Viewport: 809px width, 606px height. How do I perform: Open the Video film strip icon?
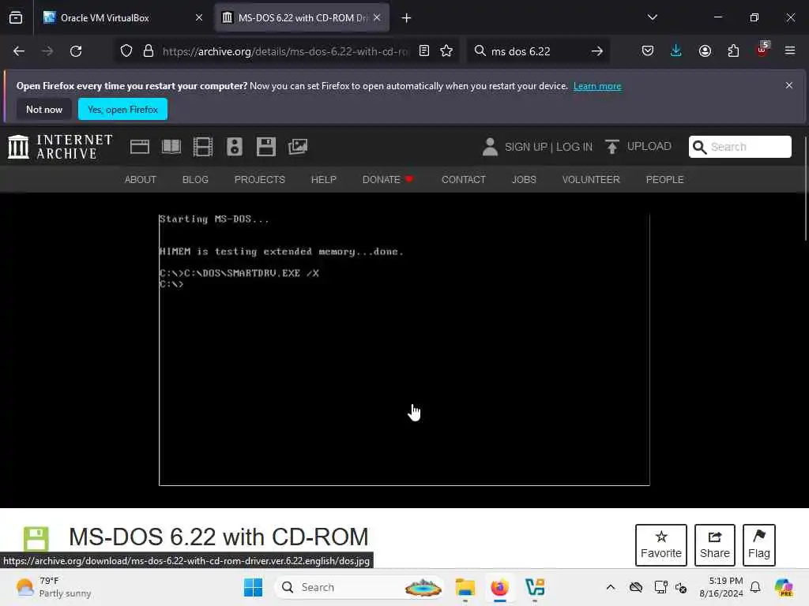pos(203,147)
